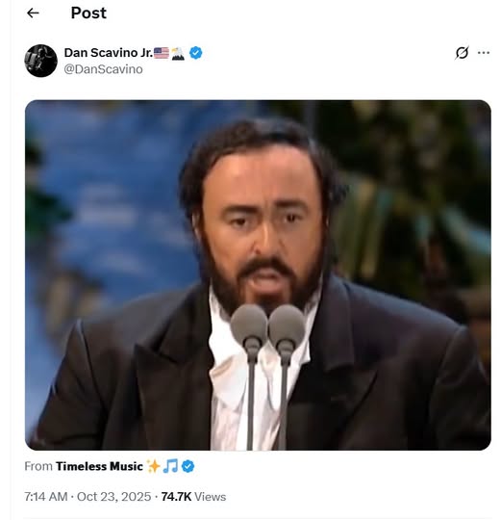Viewport: 501px width, 520px height.
Task: Open the Dan Scavino Jr. display name
Action: tap(109, 52)
